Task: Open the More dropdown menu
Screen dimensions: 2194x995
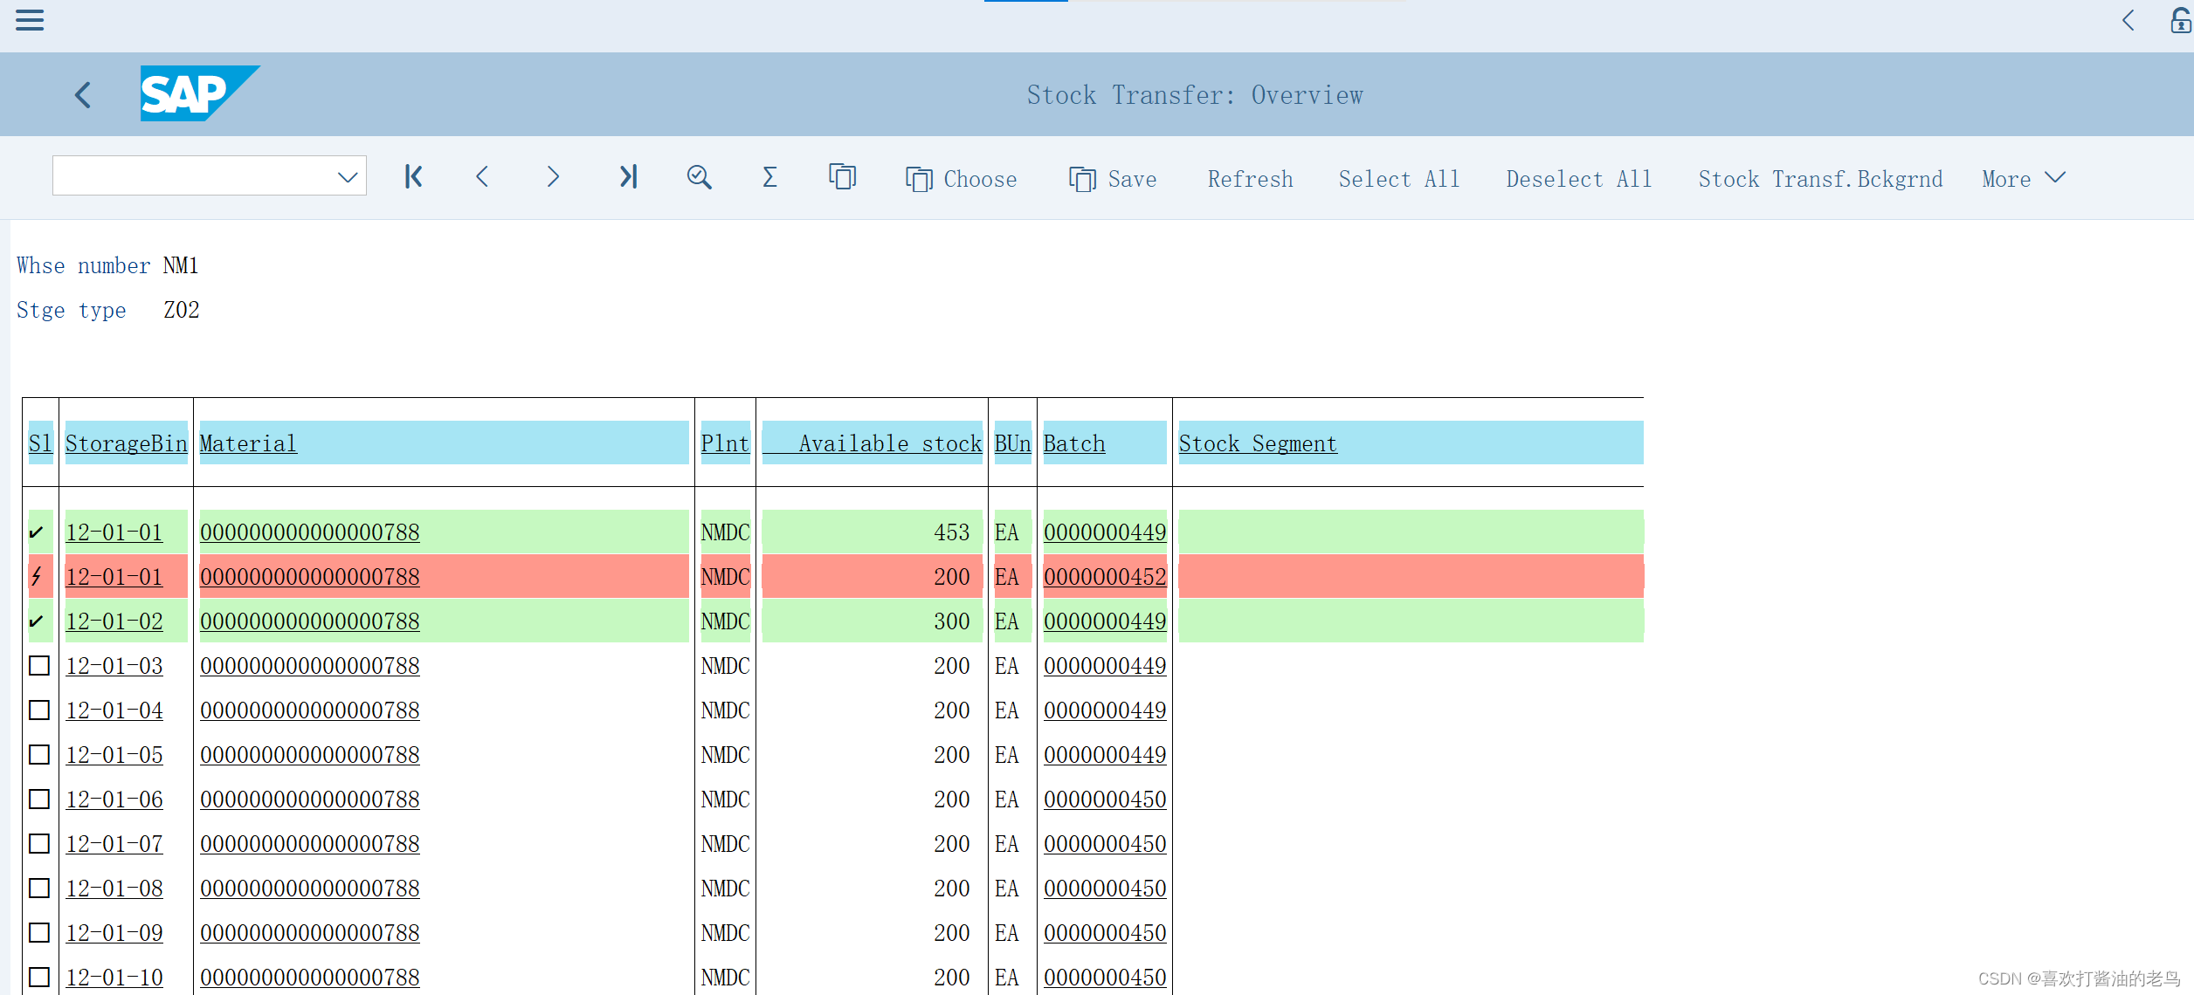Action: coord(2023,178)
